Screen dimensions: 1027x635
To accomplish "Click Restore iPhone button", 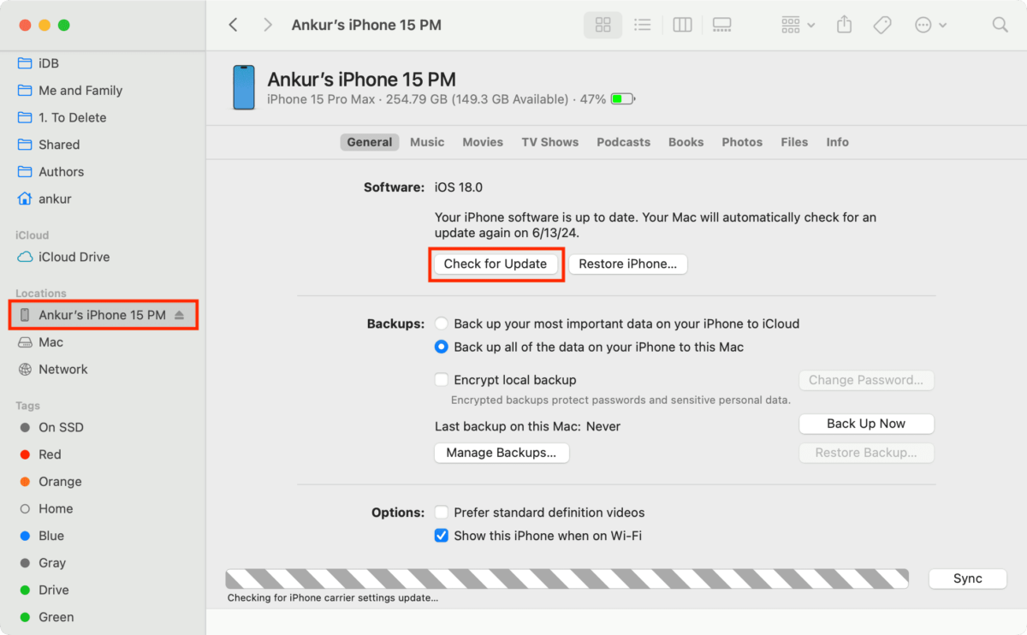I will tap(628, 264).
